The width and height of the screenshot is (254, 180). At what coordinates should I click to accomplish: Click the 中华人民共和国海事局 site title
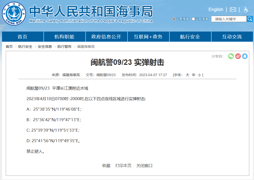pos(91,11)
